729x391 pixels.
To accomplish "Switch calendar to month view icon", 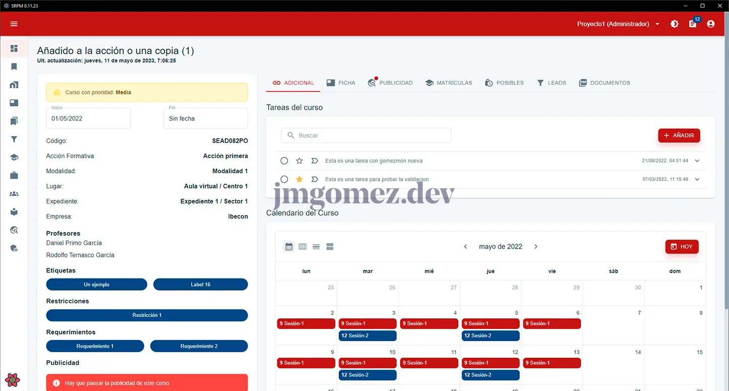I will coord(289,247).
